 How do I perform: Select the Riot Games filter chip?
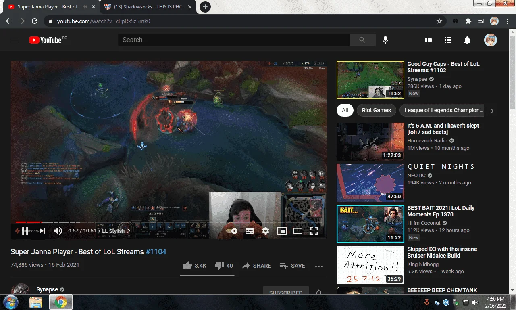(x=377, y=110)
